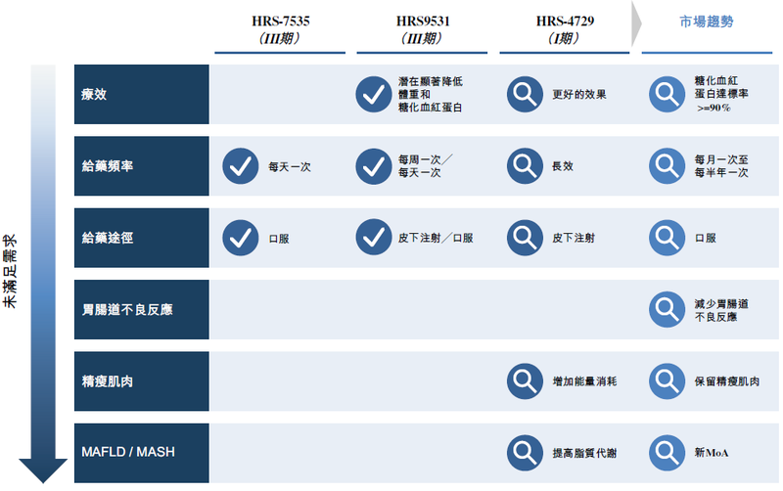
Task: Click magnifier icon next to 糖化血紅蛋白達標率
Action: (668, 95)
